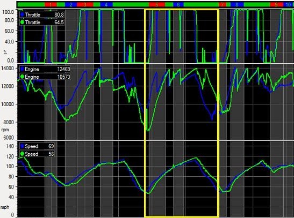Select red sector 9 in the track bar
This screenshot has height=218, width=294.
276,5
